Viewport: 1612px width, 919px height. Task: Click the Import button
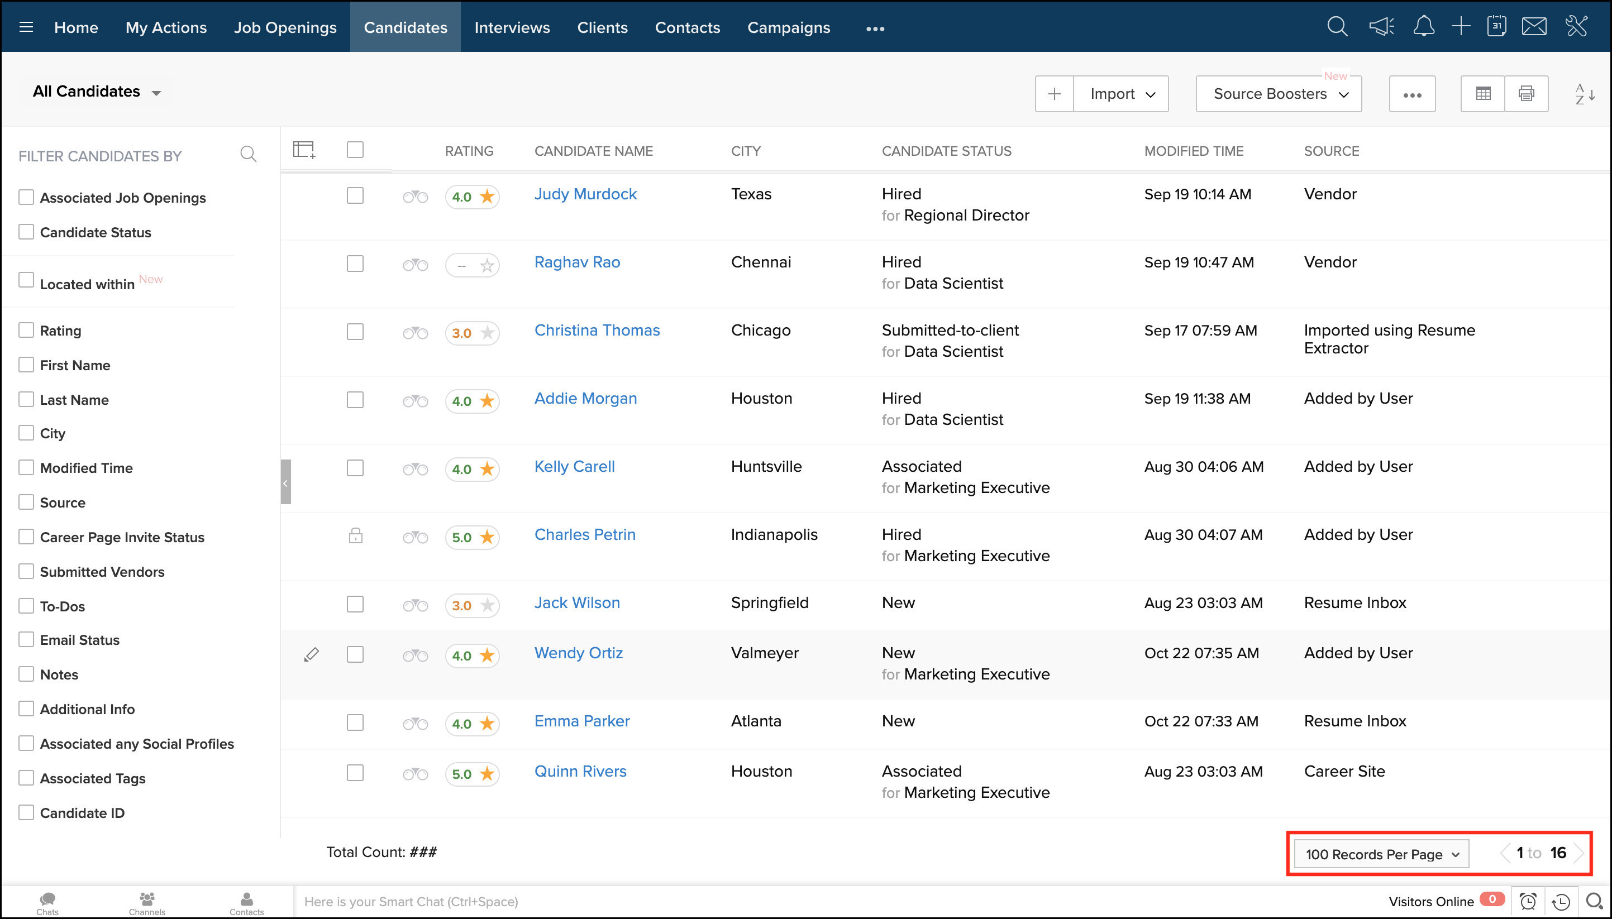1121,94
